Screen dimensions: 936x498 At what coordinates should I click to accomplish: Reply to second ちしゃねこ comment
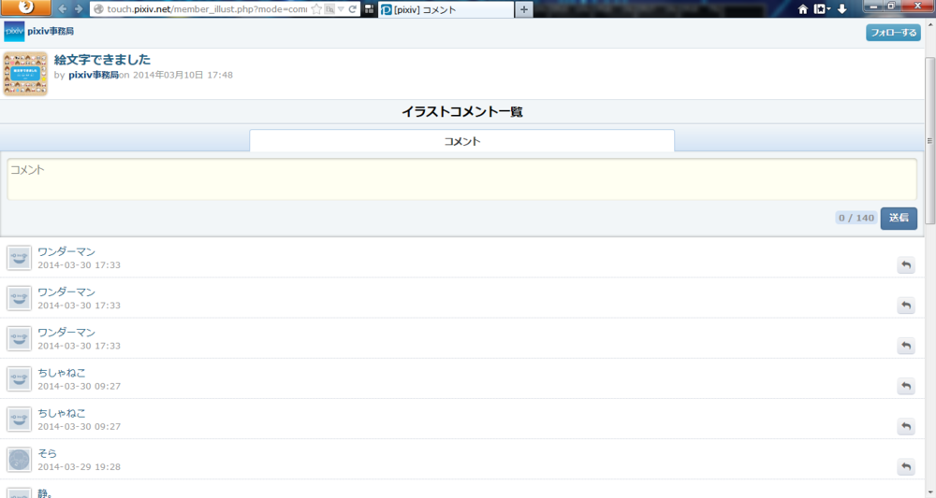coord(906,426)
